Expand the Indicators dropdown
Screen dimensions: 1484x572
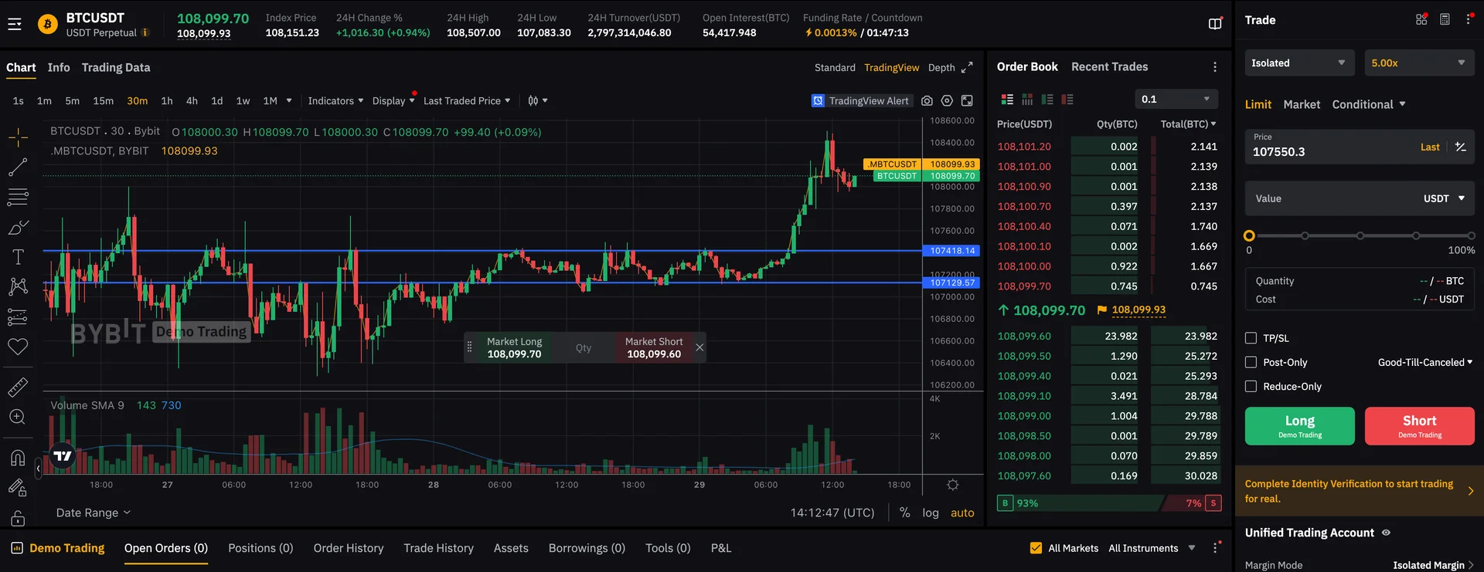click(335, 101)
